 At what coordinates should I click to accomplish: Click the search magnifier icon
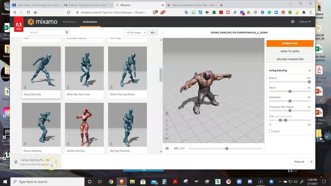(x=67, y=32)
